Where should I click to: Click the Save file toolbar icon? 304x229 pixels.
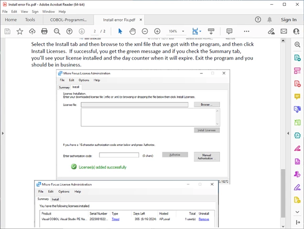(7, 31)
